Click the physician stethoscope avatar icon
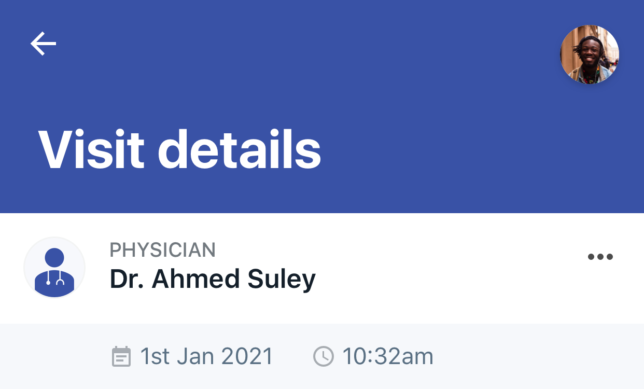Viewport: 644px width, 389px height. coord(54,268)
